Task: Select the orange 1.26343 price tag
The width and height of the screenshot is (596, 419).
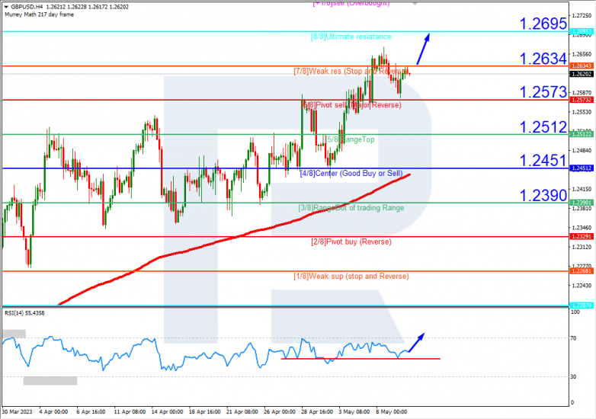Action: [582, 66]
